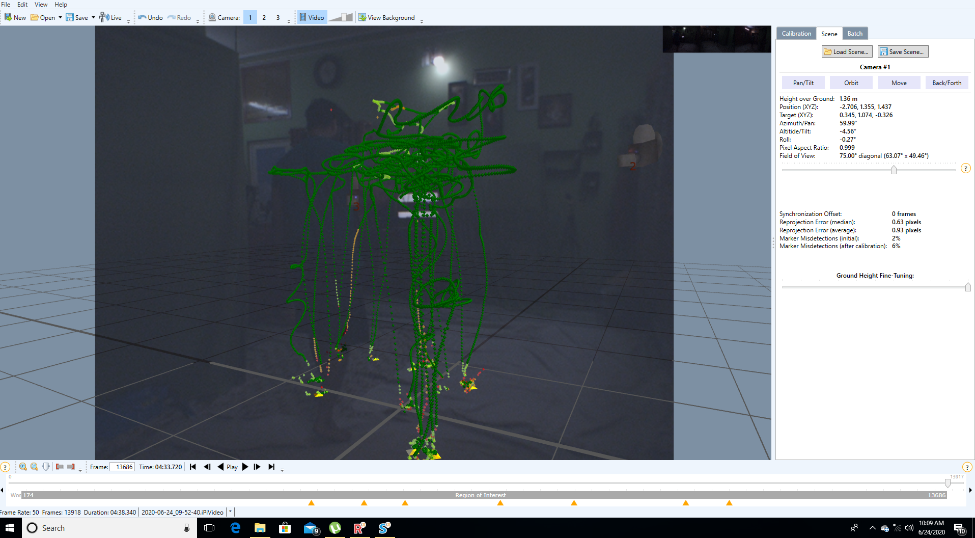This screenshot has height=538, width=975.
Task: Click the last orange timeline marker
Action: coord(729,503)
